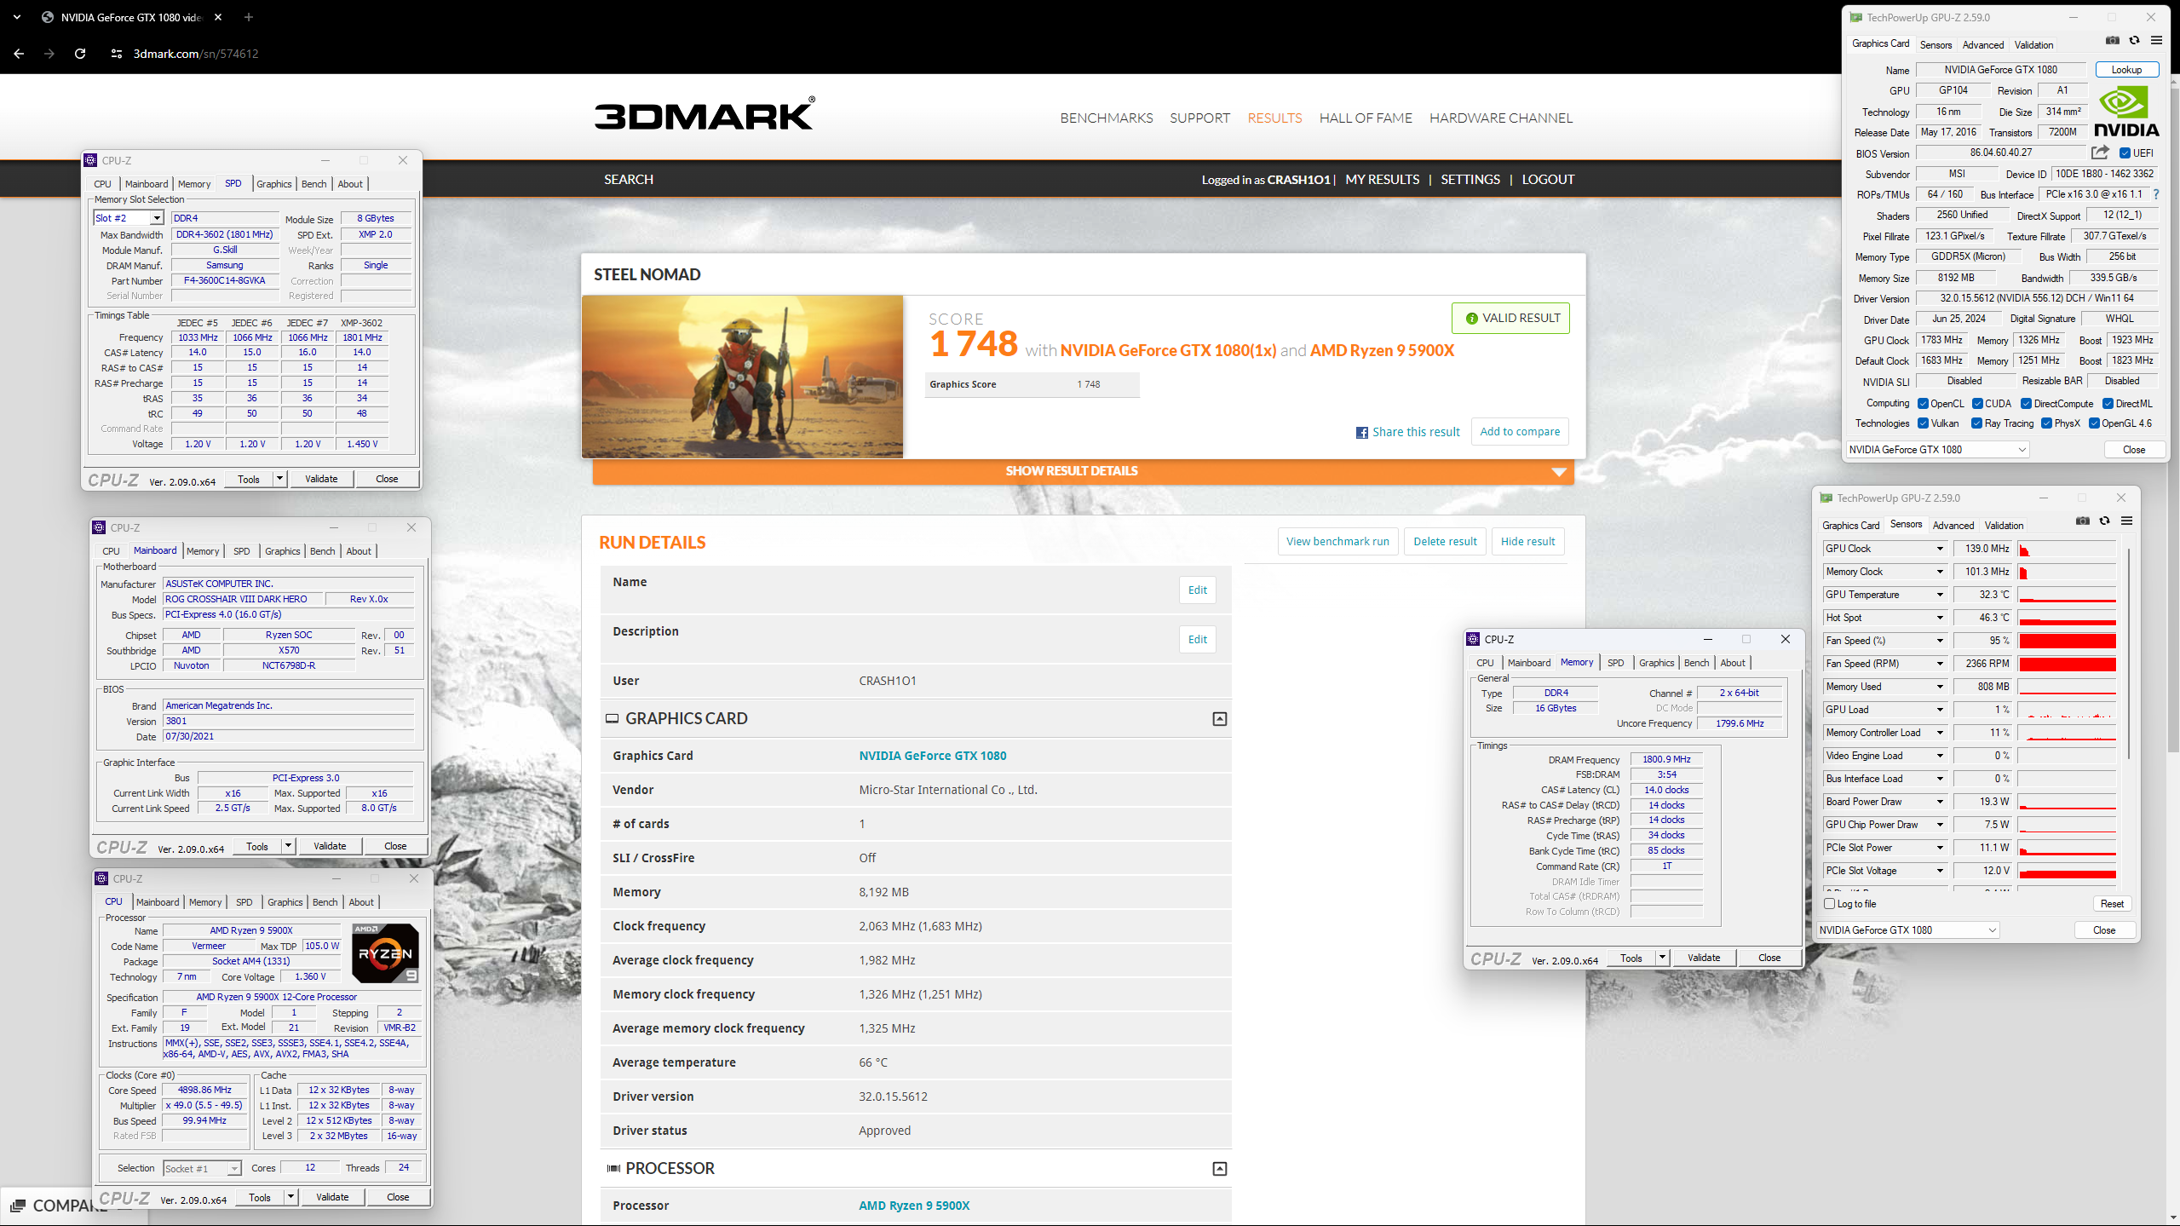The image size is (2180, 1226).
Task: Click the Steel Nomad benchmark thumbnail
Action: click(742, 377)
